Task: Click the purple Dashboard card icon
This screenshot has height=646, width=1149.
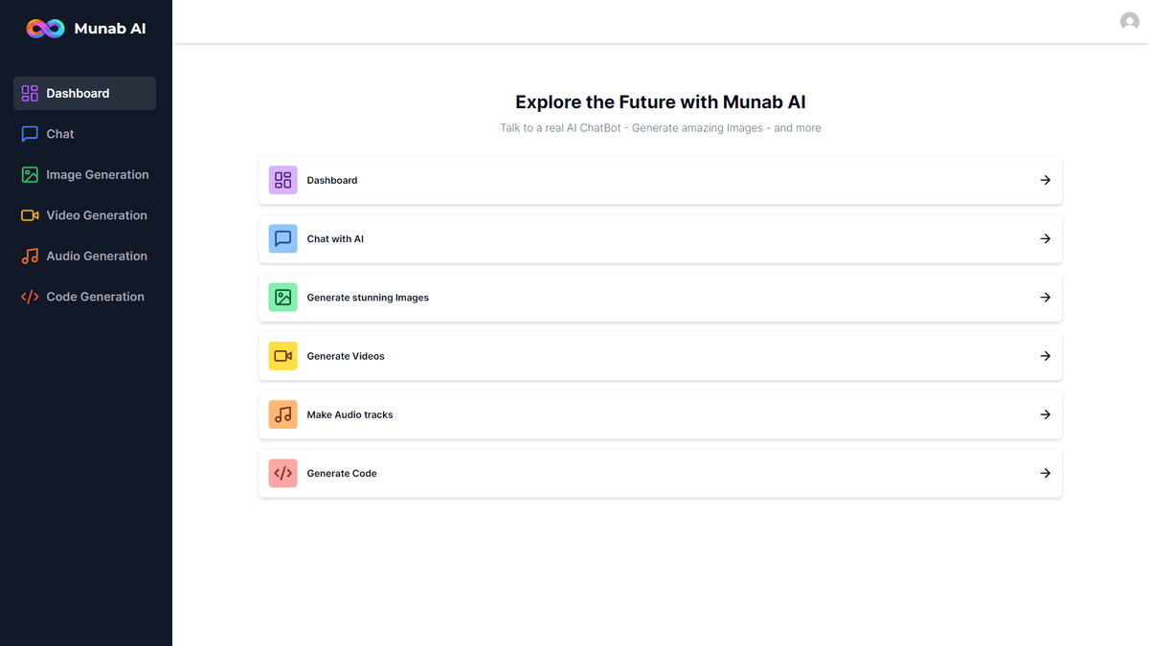Action: [x=283, y=180]
